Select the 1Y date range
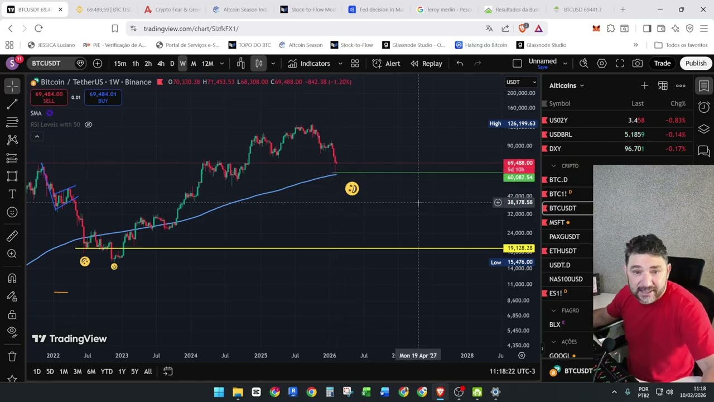The height and width of the screenshot is (402, 714). point(122,371)
